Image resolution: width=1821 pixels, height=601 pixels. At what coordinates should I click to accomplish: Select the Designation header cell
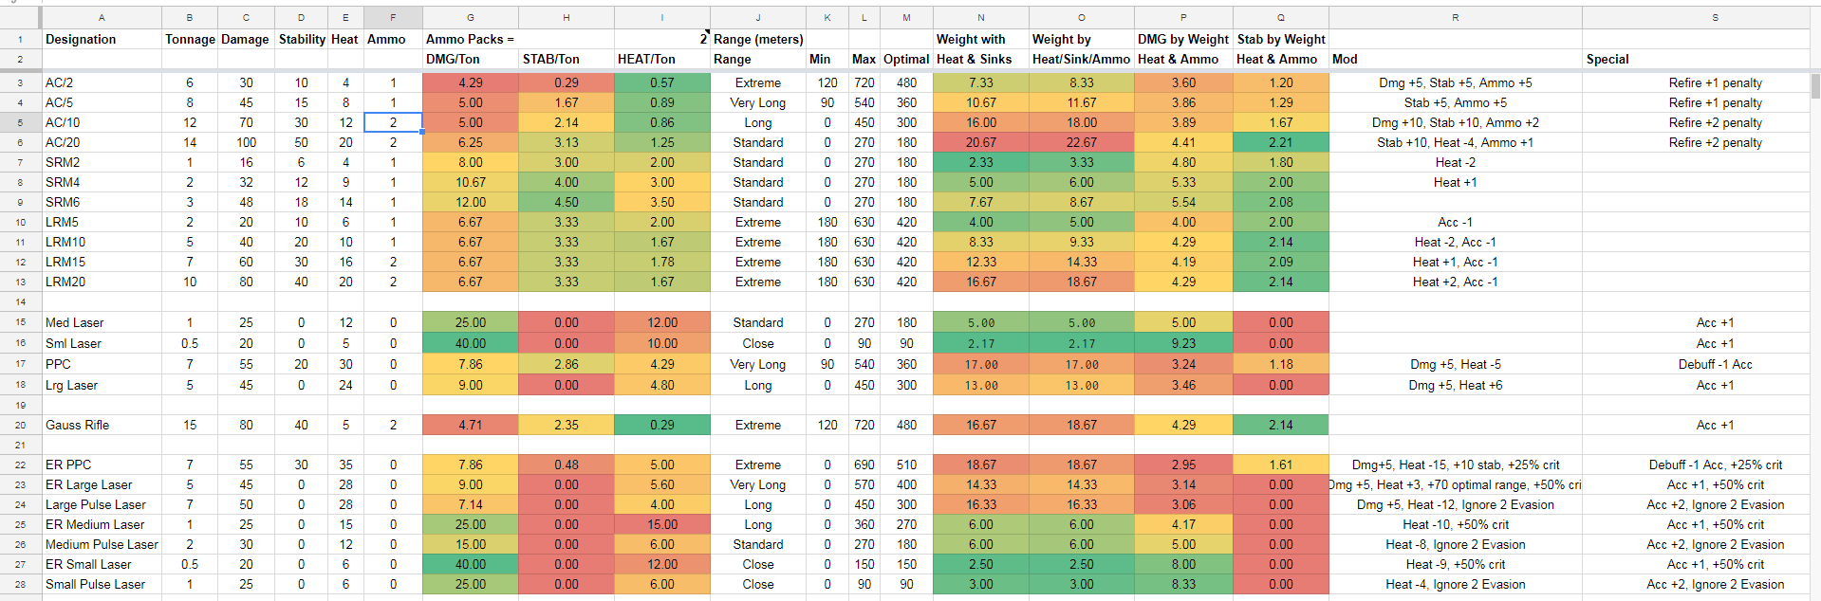click(102, 39)
